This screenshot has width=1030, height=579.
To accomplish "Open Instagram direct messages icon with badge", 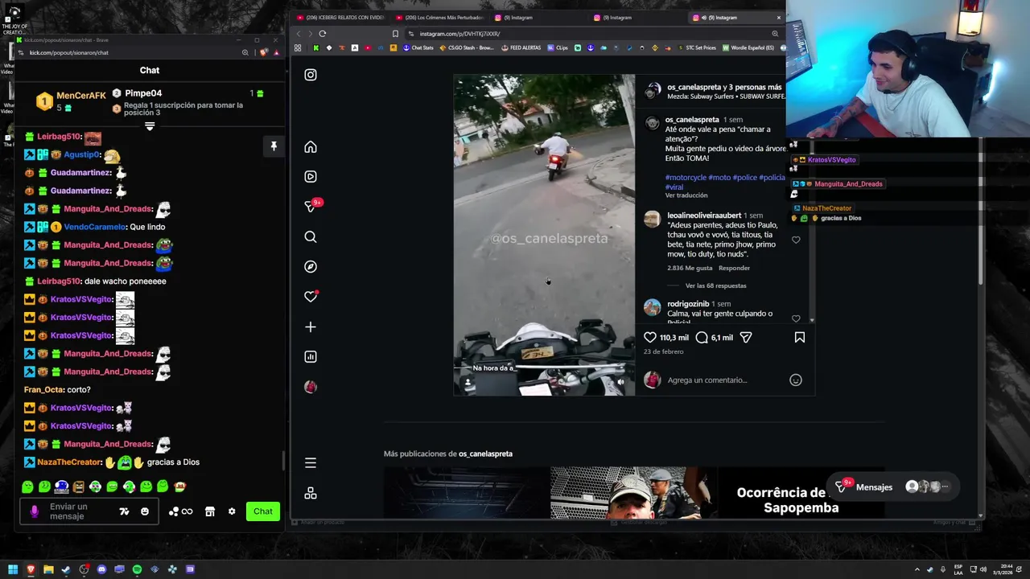I will pyautogui.click(x=311, y=206).
